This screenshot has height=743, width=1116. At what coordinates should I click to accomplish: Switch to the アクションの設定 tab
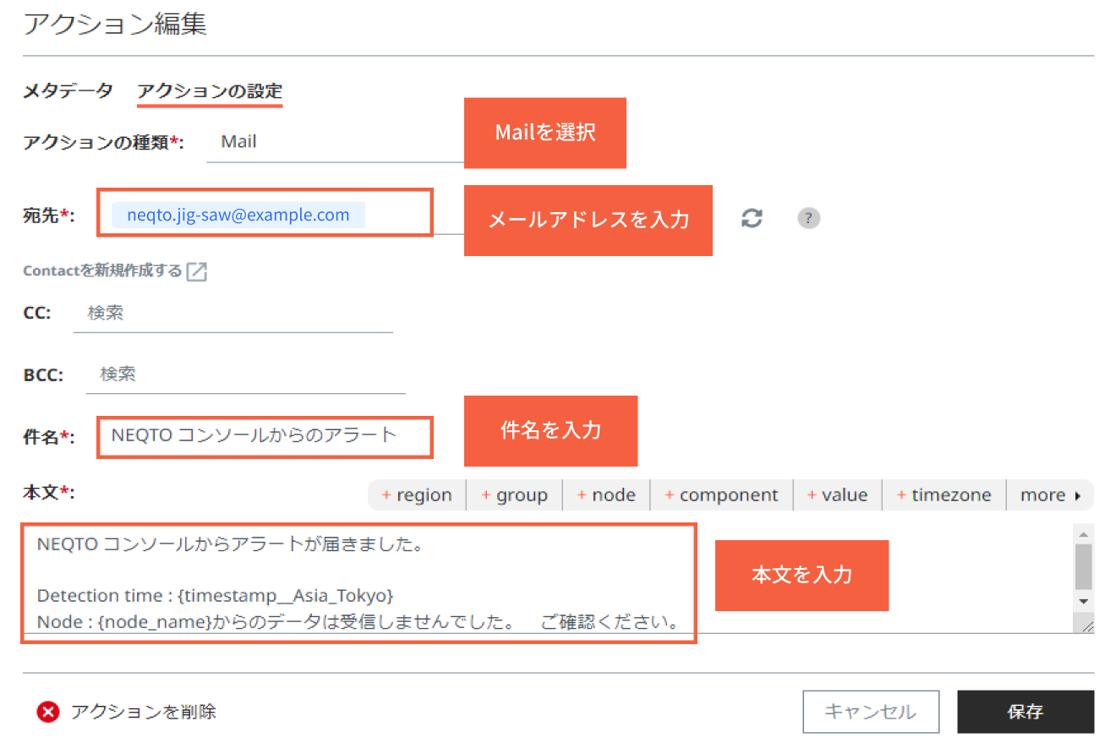tap(209, 91)
